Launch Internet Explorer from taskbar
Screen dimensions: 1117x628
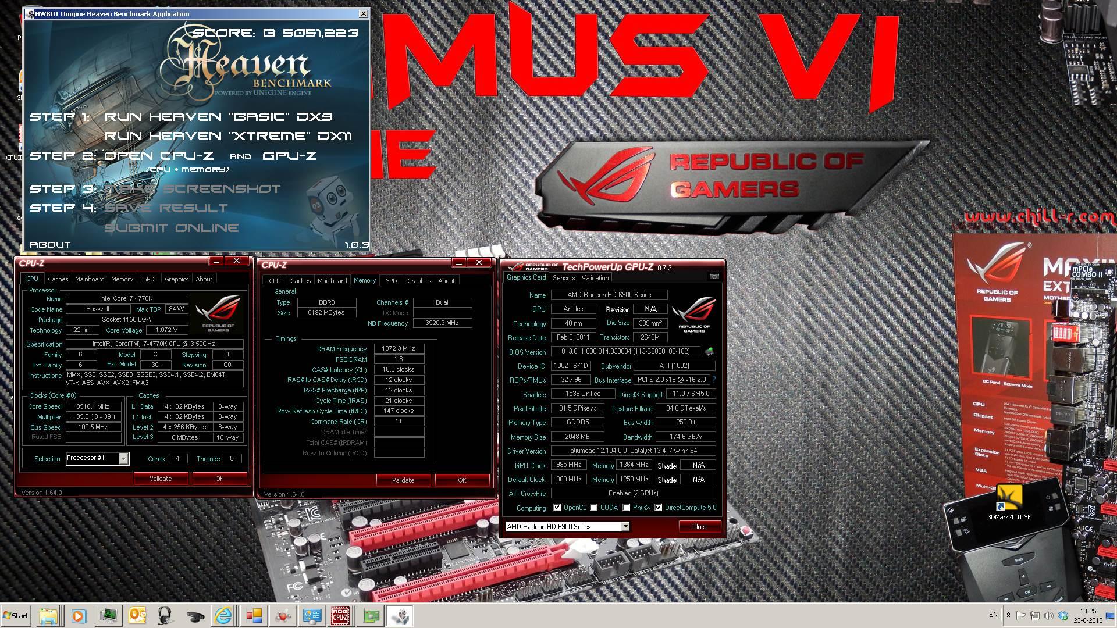tap(224, 615)
